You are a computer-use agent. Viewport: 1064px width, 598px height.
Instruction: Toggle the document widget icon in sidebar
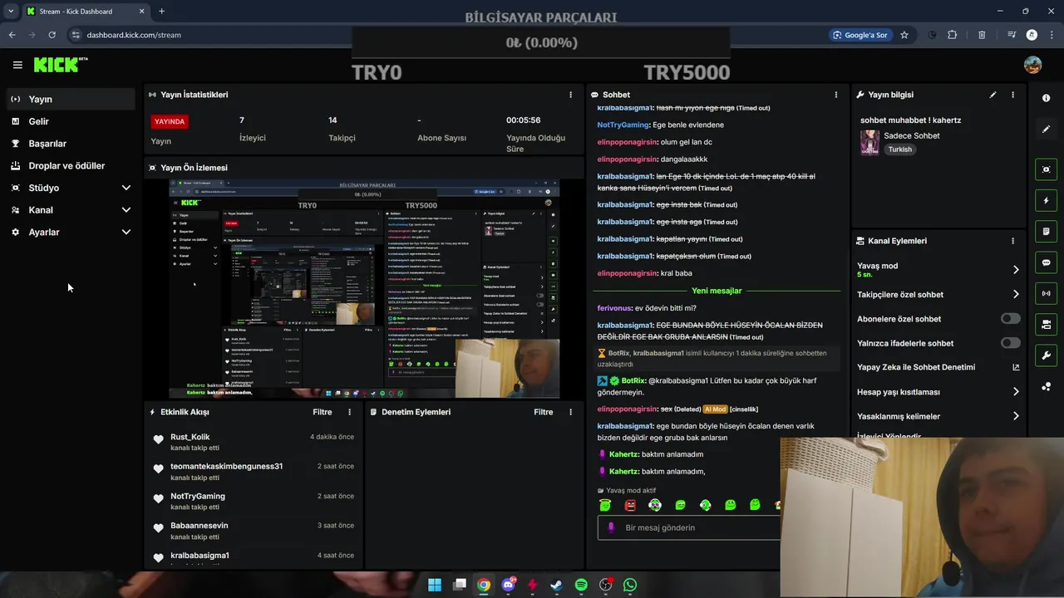[x=1046, y=231]
